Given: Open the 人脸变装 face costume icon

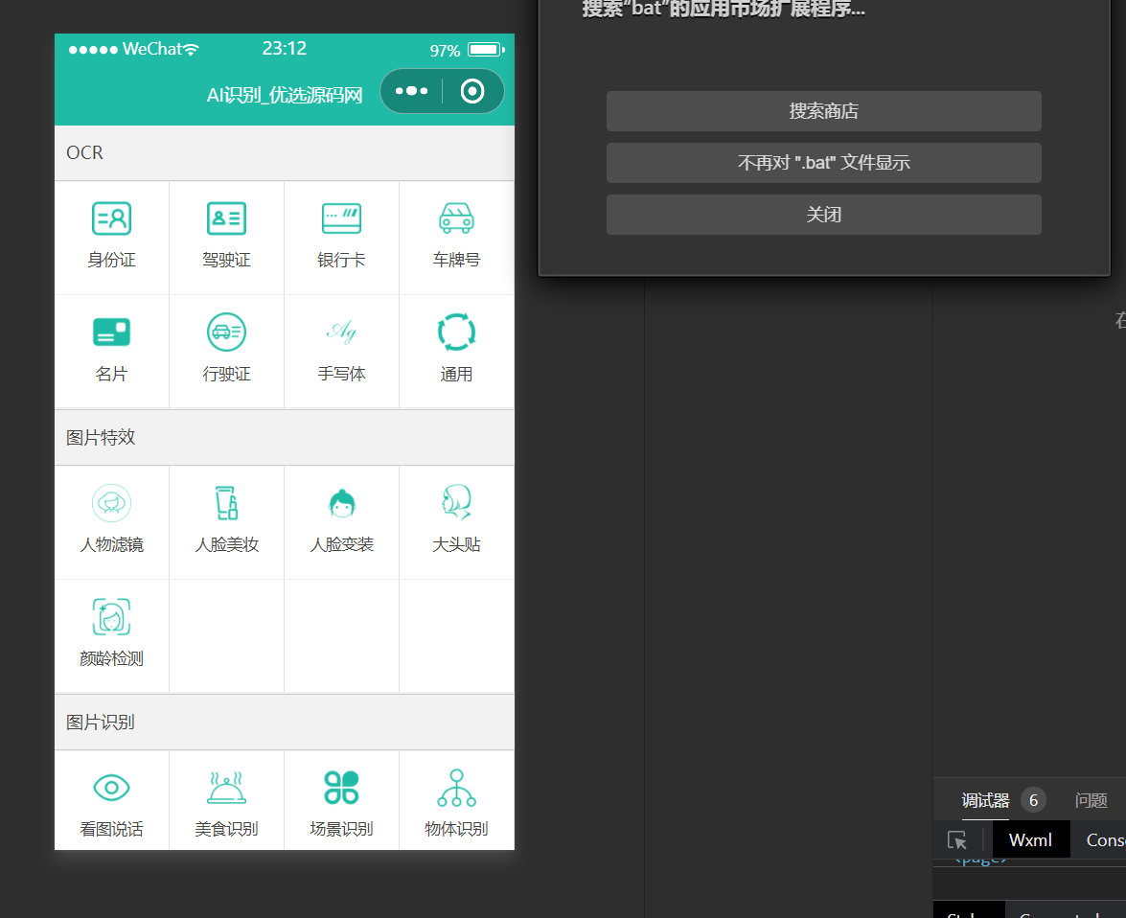Looking at the screenshot, I should tap(342, 503).
